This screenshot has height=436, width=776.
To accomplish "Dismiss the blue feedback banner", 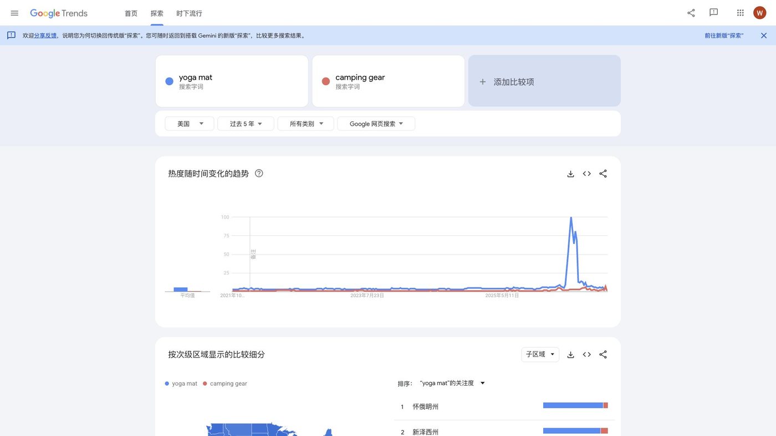I will click(764, 35).
